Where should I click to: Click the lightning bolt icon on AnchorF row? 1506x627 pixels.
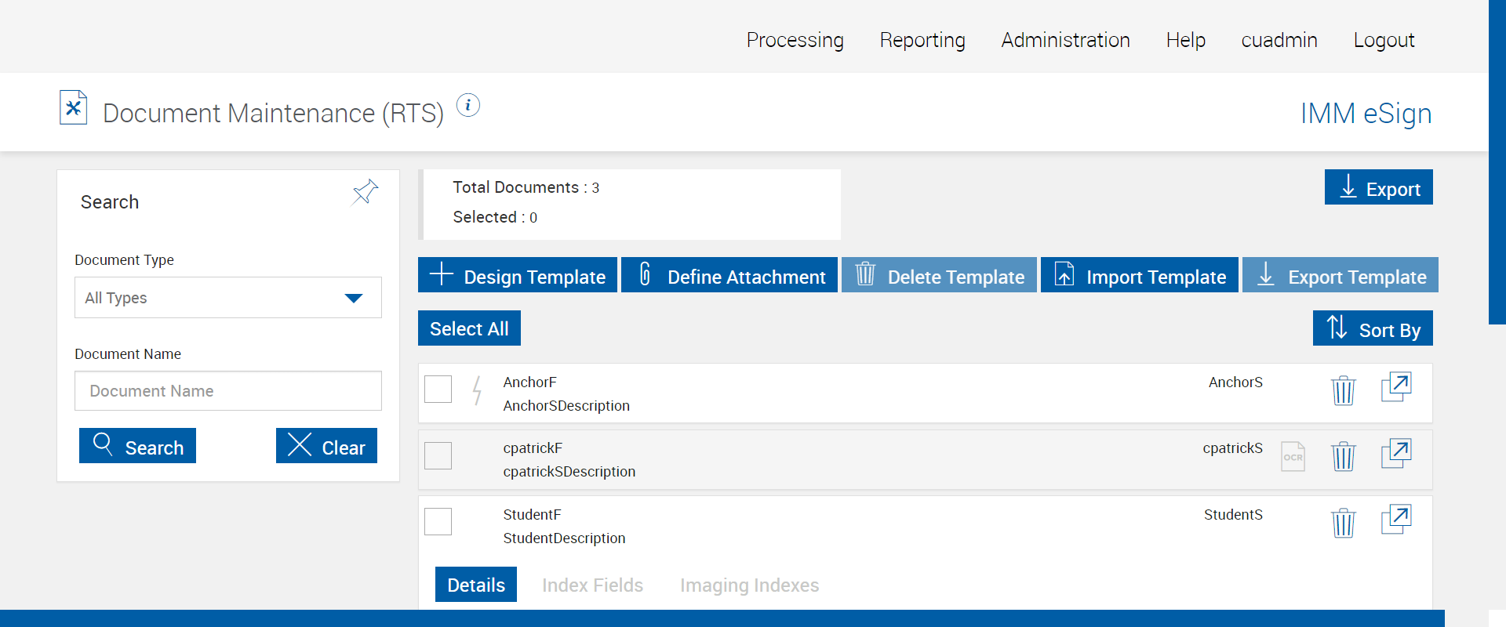tap(476, 390)
